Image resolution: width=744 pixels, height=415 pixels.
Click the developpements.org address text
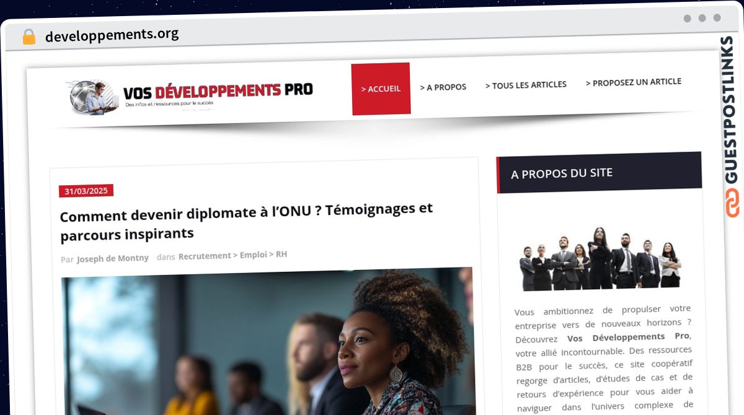point(112,35)
